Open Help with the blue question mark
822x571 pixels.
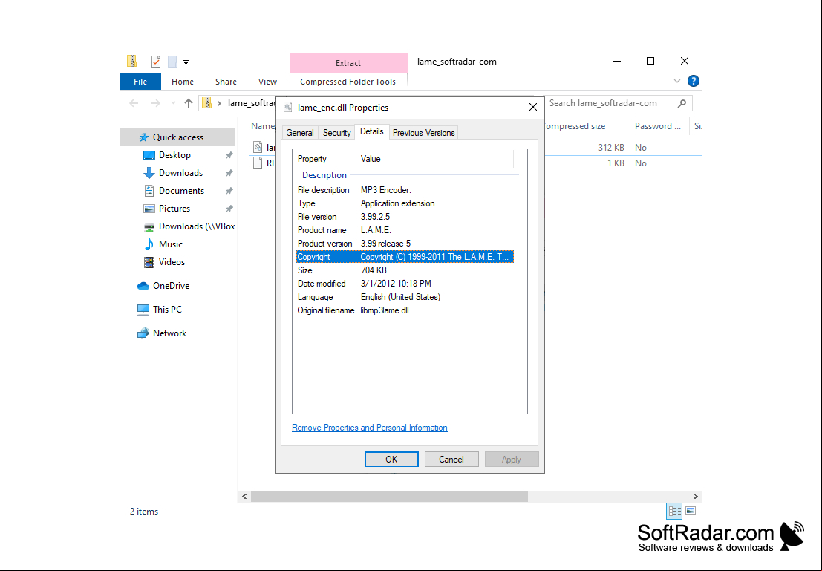tap(693, 81)
